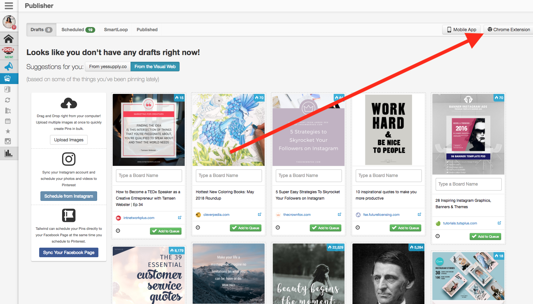The height and width of the screenshot is (304, 533).
Task: Open the 39 Essential customer service quotes thumbnail
Action: [149, 275]
